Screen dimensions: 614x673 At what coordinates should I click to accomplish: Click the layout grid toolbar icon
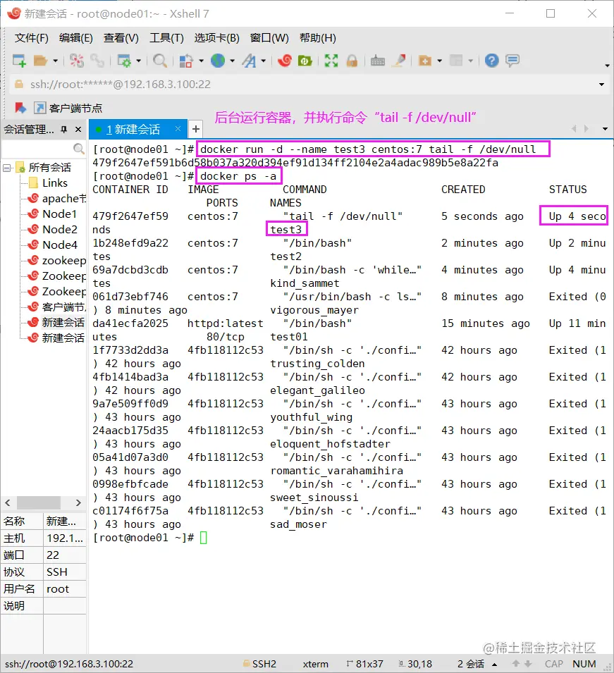point(456,61)
